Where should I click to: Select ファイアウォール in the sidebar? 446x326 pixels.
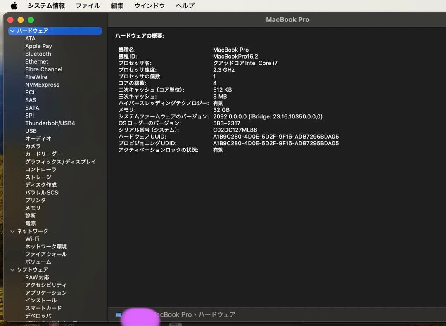click(46, 254)
